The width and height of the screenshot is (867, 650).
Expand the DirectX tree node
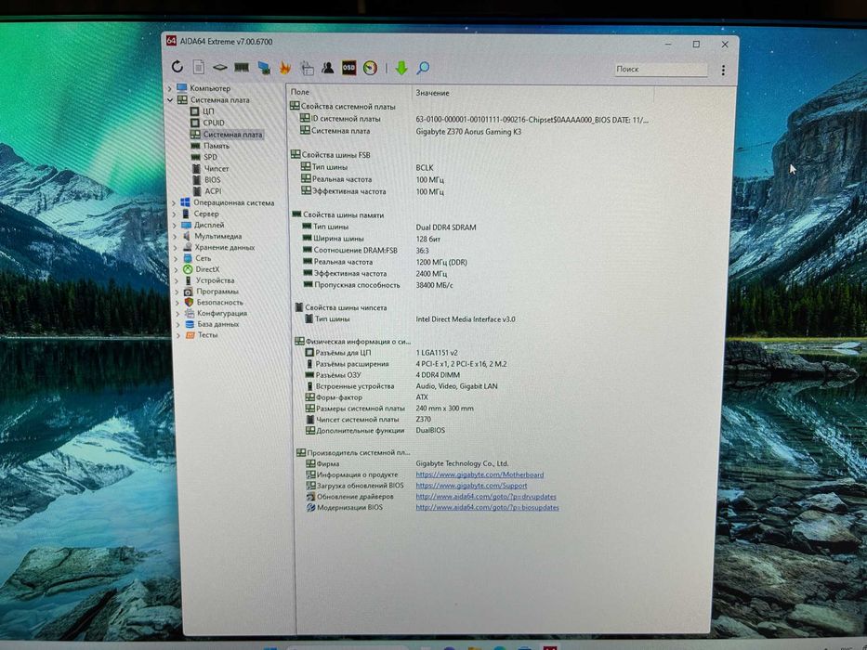(177, 269)
